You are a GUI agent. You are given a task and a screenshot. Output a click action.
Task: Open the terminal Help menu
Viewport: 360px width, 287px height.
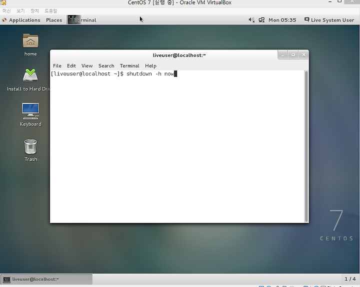pyautogui.click(x=150, y=66)
